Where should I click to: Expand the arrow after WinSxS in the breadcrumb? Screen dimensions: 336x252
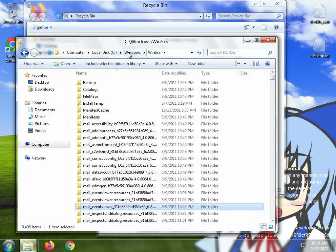tap(164, 52)
